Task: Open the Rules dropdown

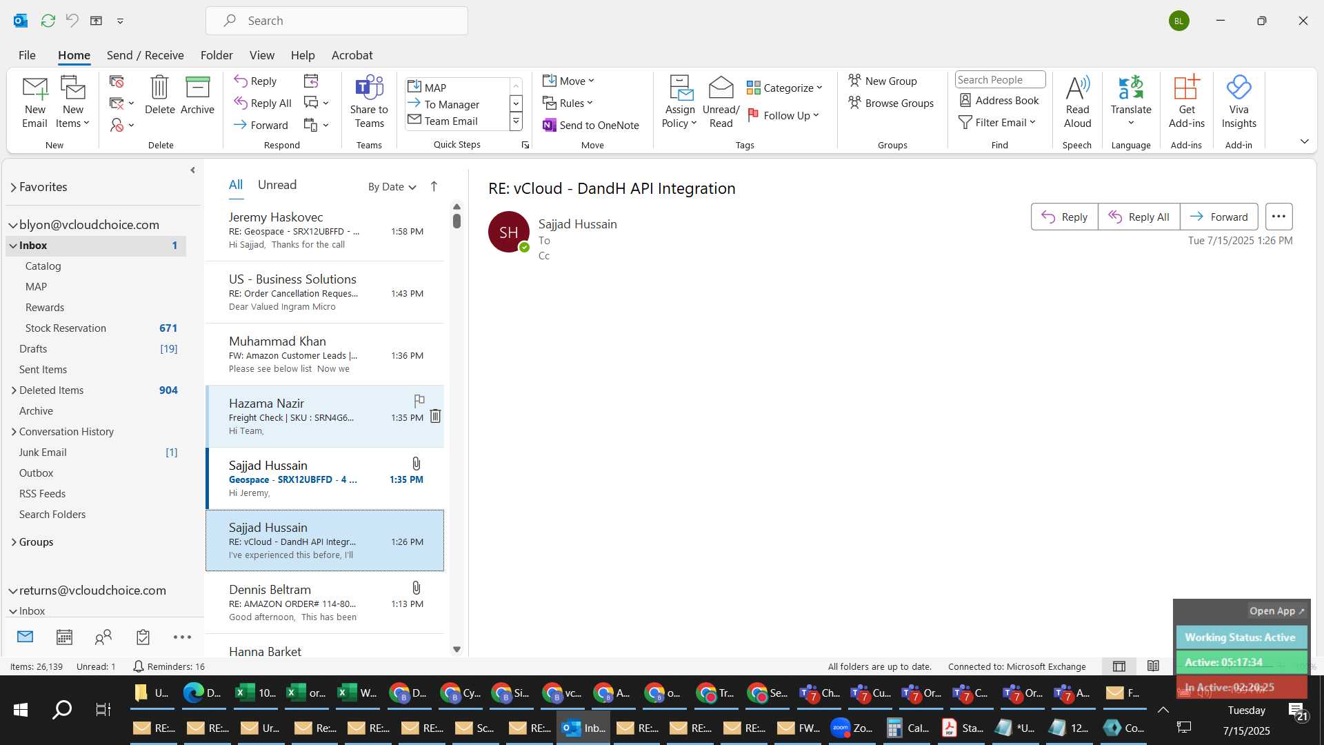Action: [568, 103]
